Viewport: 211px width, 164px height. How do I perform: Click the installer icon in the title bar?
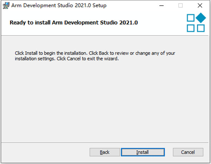(6, 6)
